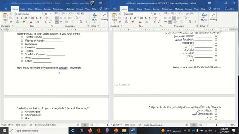Open Firefox from the taskbar
239x134 pixels.
point(90,131)
